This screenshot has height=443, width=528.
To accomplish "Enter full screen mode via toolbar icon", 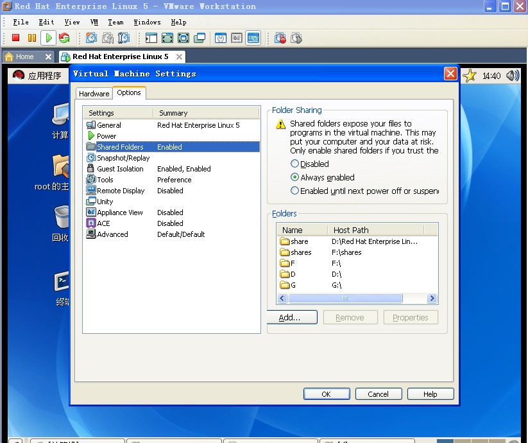I will click(167, 39).
